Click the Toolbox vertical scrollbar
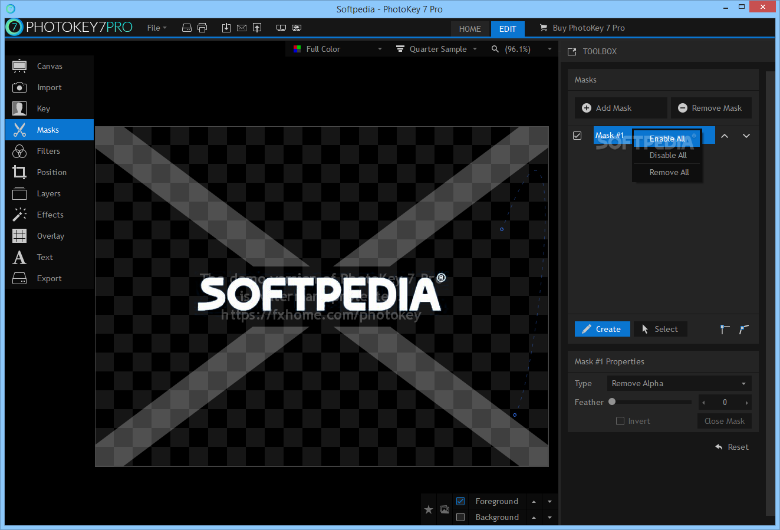This screenshot has width=780, height=530. tap(770, 293)
